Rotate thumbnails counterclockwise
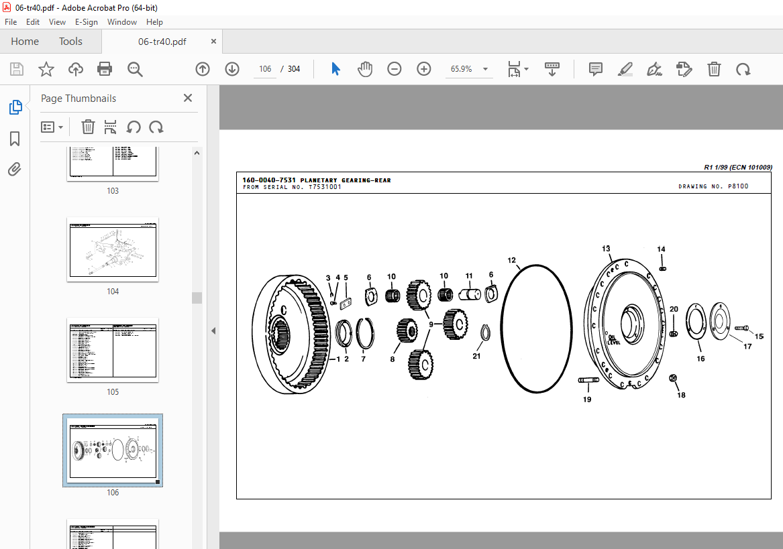 click(x=134, y=127)
